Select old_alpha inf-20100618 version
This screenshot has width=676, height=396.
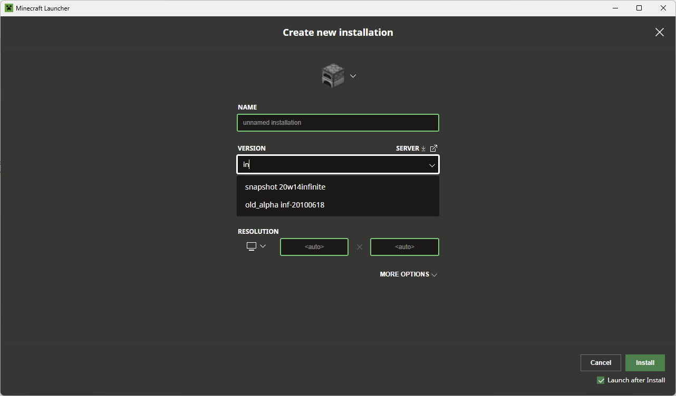[338, 205]
